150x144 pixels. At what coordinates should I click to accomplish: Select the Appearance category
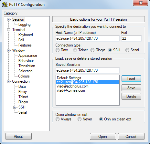(x=28, y=56)
